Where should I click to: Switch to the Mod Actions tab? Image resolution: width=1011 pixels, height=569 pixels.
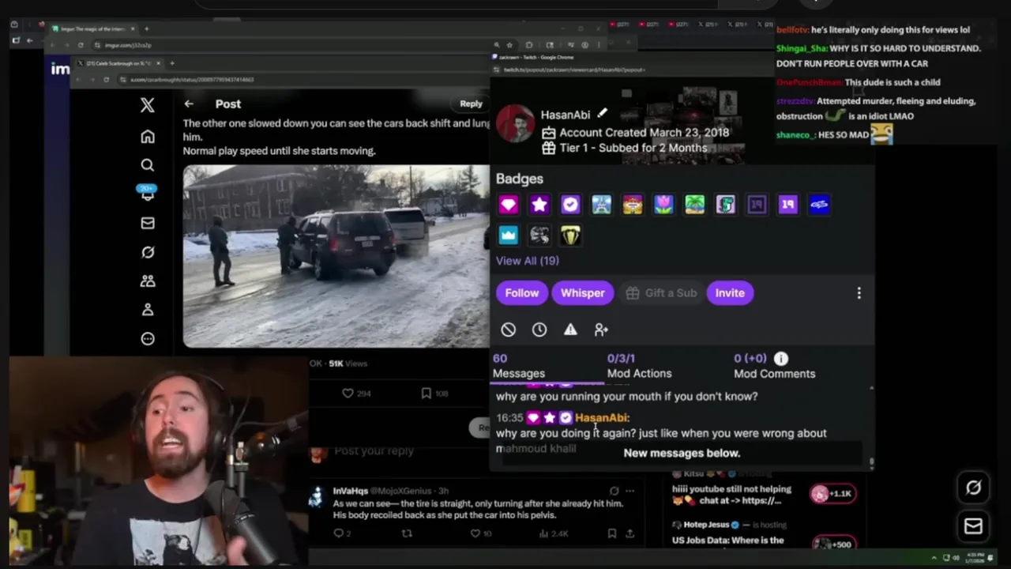(639, 366)
